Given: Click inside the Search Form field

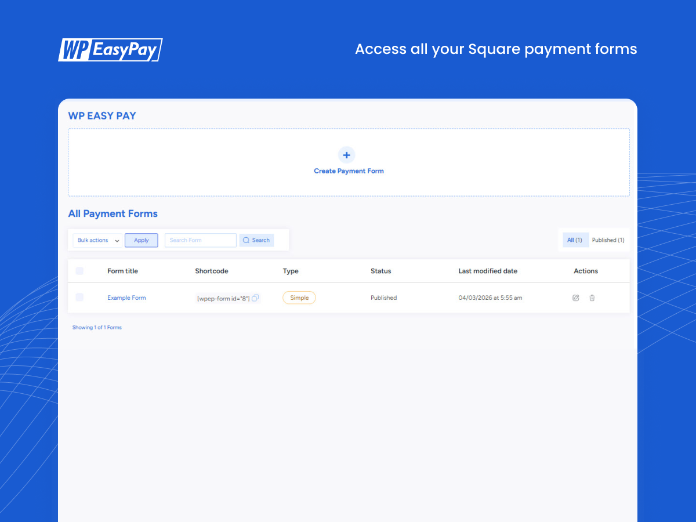Looking at the screenshot, I should (x=200, y=240).
